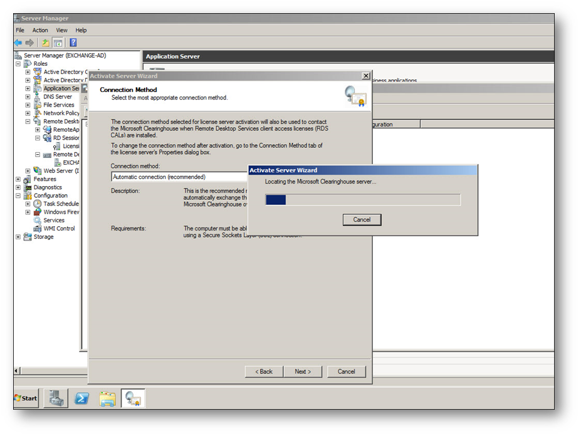Toggle the Show/Hide Console Tree icon

tap(58, 43)
